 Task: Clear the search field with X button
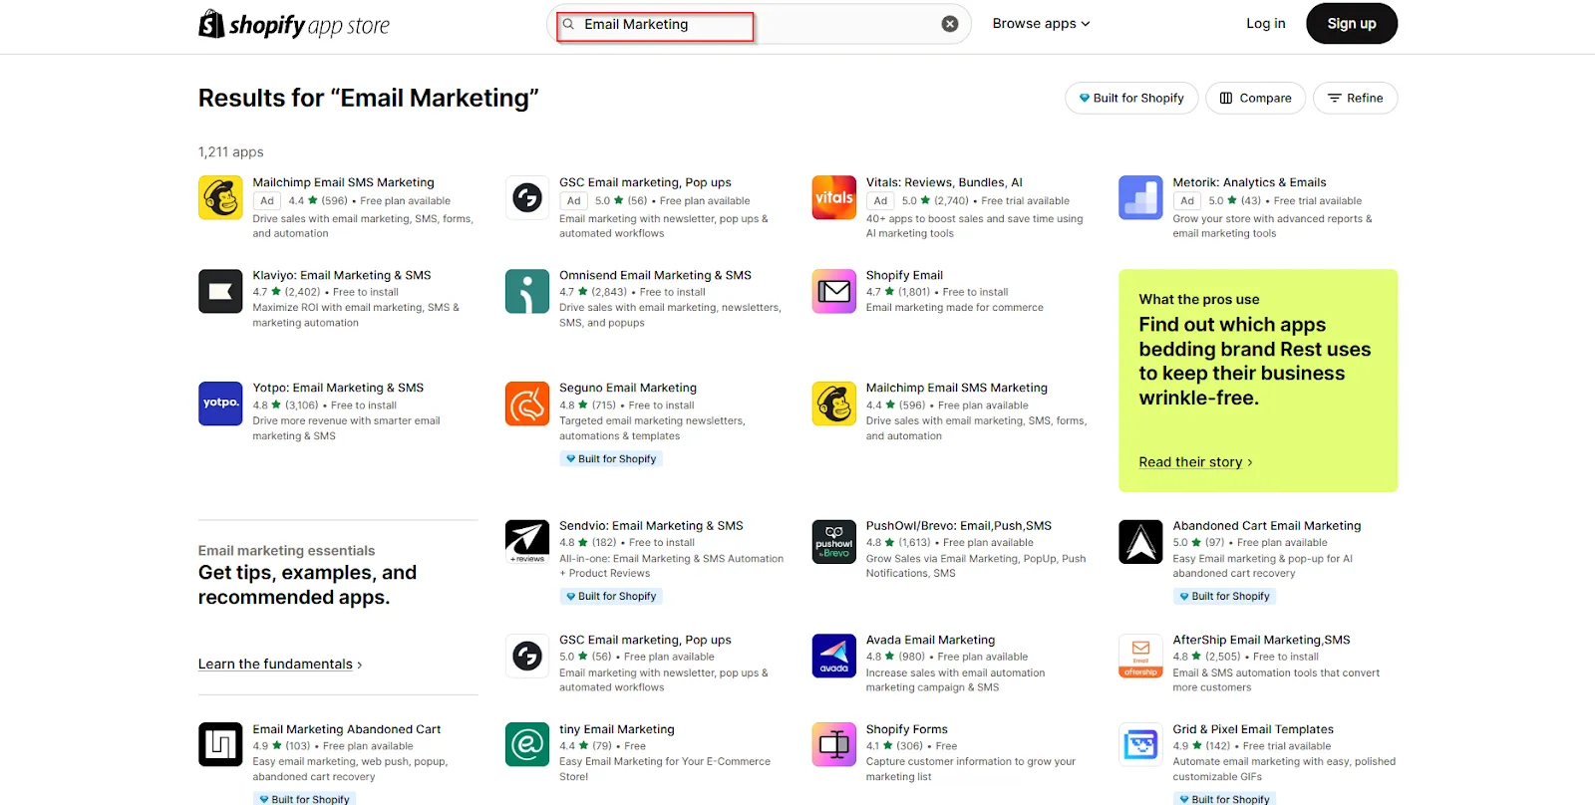coord(950,24)
